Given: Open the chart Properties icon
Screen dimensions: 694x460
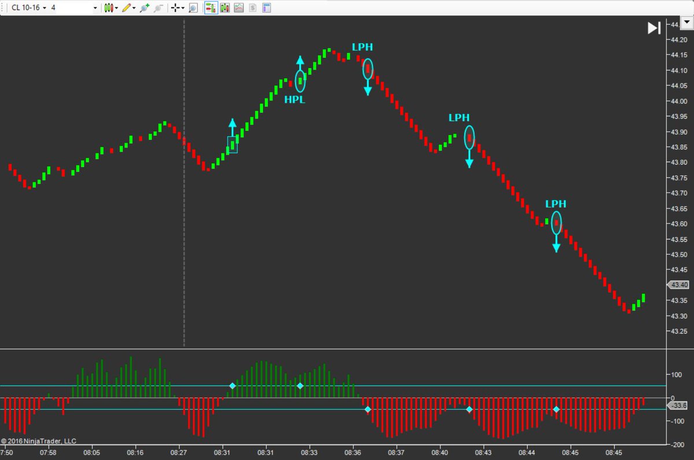Looking at the screenshot, I should 266,8.
